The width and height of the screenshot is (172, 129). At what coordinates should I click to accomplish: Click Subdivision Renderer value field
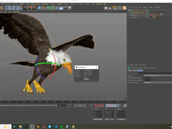tap(148, 80)
